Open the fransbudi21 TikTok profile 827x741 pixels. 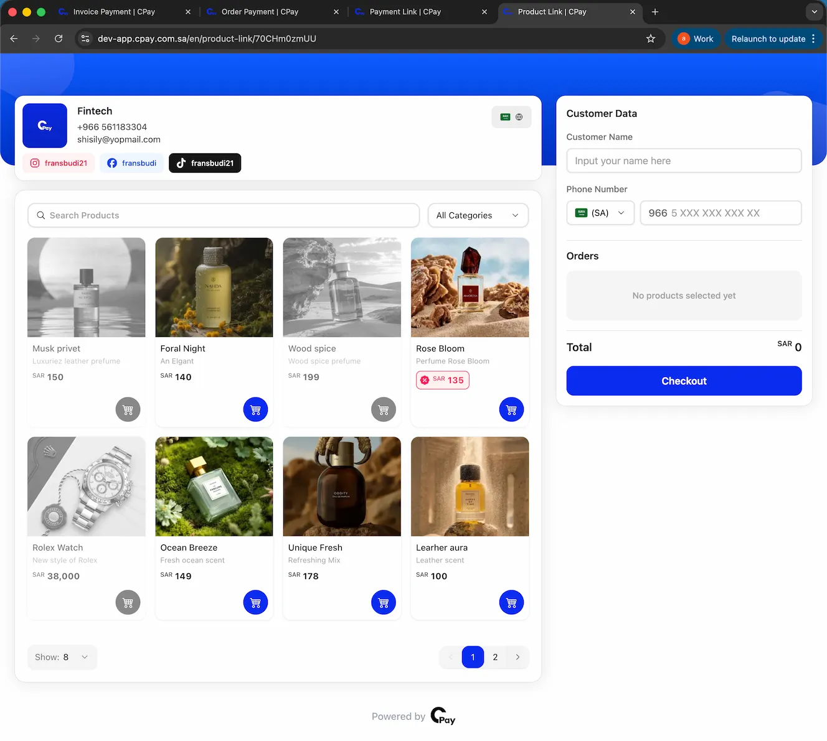point(205,162)
